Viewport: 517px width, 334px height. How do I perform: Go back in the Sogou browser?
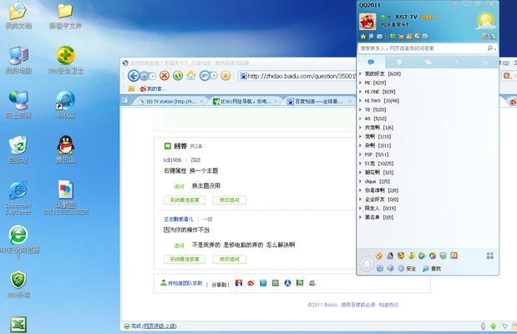pyautogui.click(x=134, y=76)
